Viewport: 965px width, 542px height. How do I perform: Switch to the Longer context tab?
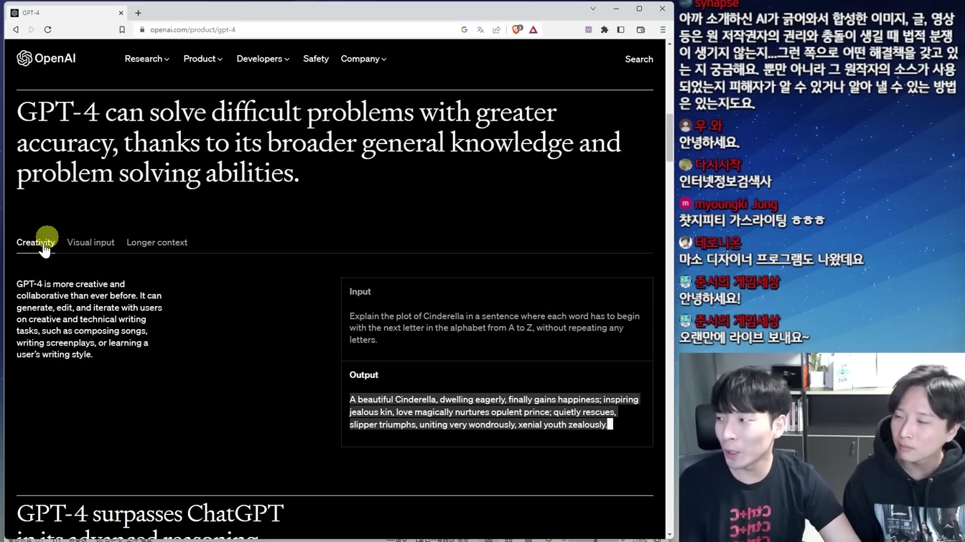tap(157, 242)
